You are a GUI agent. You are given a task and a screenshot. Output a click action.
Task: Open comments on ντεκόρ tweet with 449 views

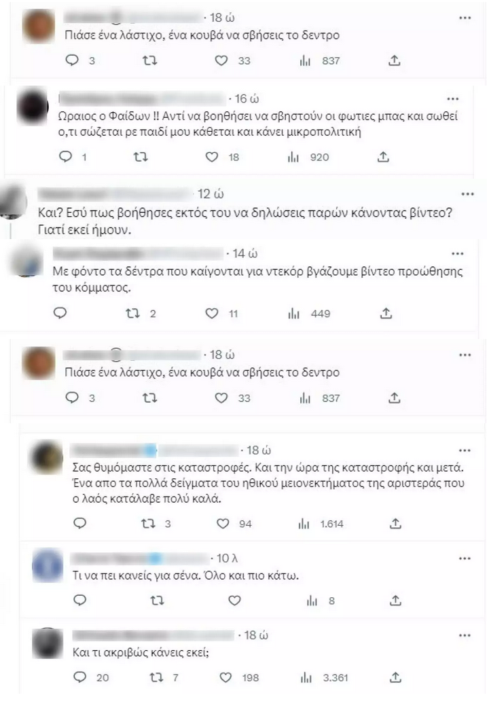pos(60,313)
